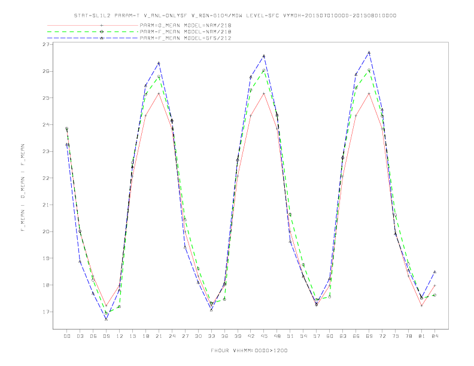Viewport: 474px width, 366px height.
Task: Click red observed plus marker at hour 21
Action: pos(159,93)
